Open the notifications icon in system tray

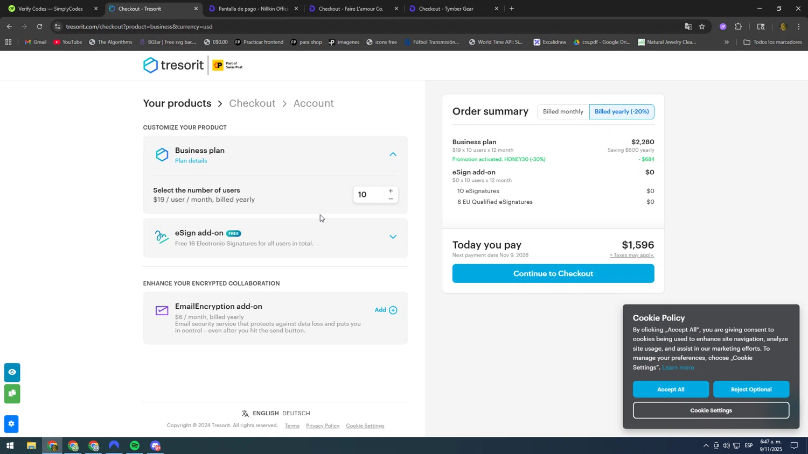[794, 445]
